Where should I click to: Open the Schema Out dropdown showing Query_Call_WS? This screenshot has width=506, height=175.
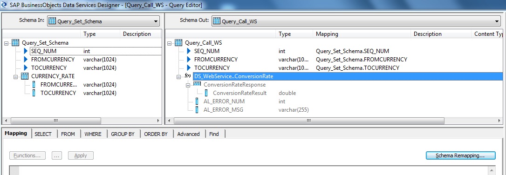point(356,21)
